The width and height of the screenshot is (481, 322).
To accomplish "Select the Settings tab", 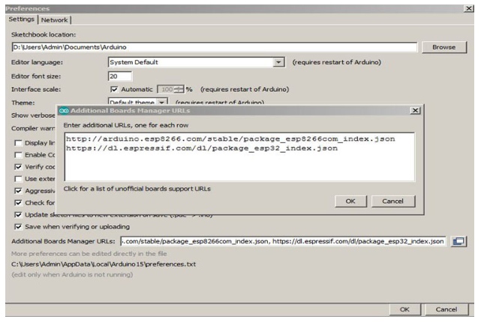I will pos(21,20).
